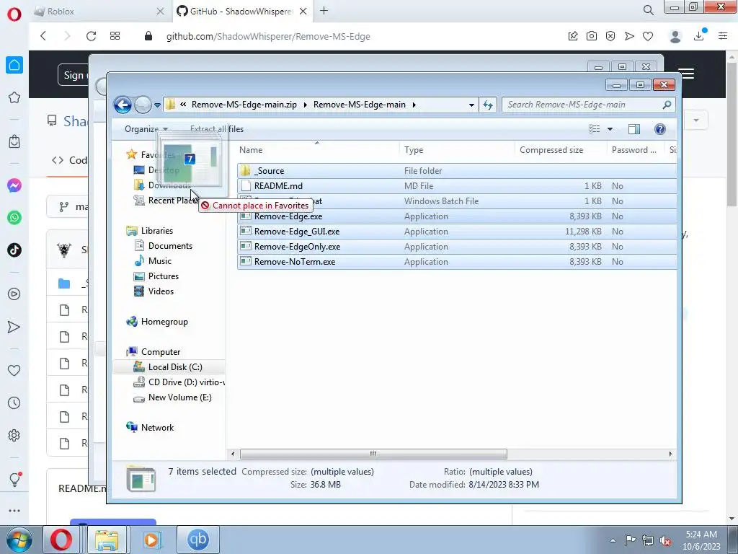Click the Explorer Forward navigation button
Image resolution: width=738 pixels, height=554 pixels.
143,105
